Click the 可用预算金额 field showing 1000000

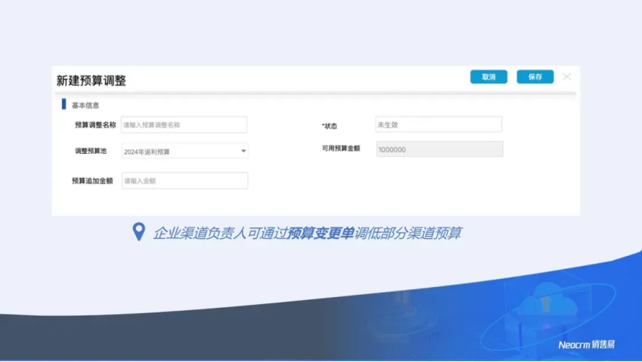coord(438,149)
